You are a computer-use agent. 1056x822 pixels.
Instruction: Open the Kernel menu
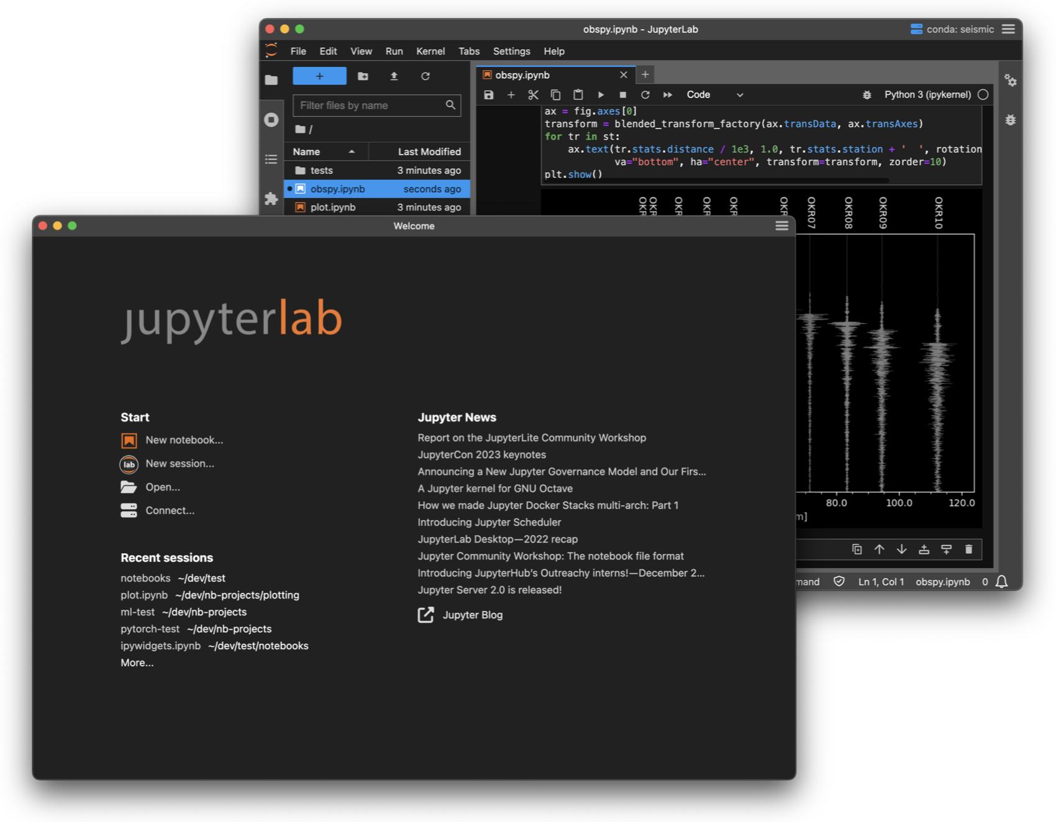[x=430, y=51]
